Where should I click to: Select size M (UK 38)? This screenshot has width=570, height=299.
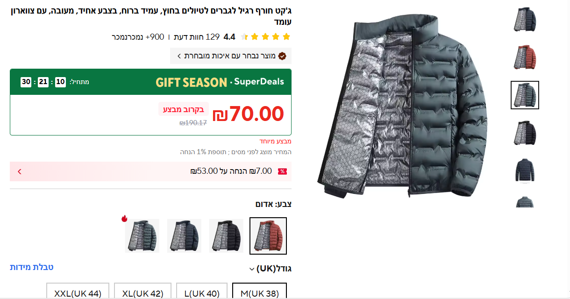pyautogui.click(x=260, y=293)
